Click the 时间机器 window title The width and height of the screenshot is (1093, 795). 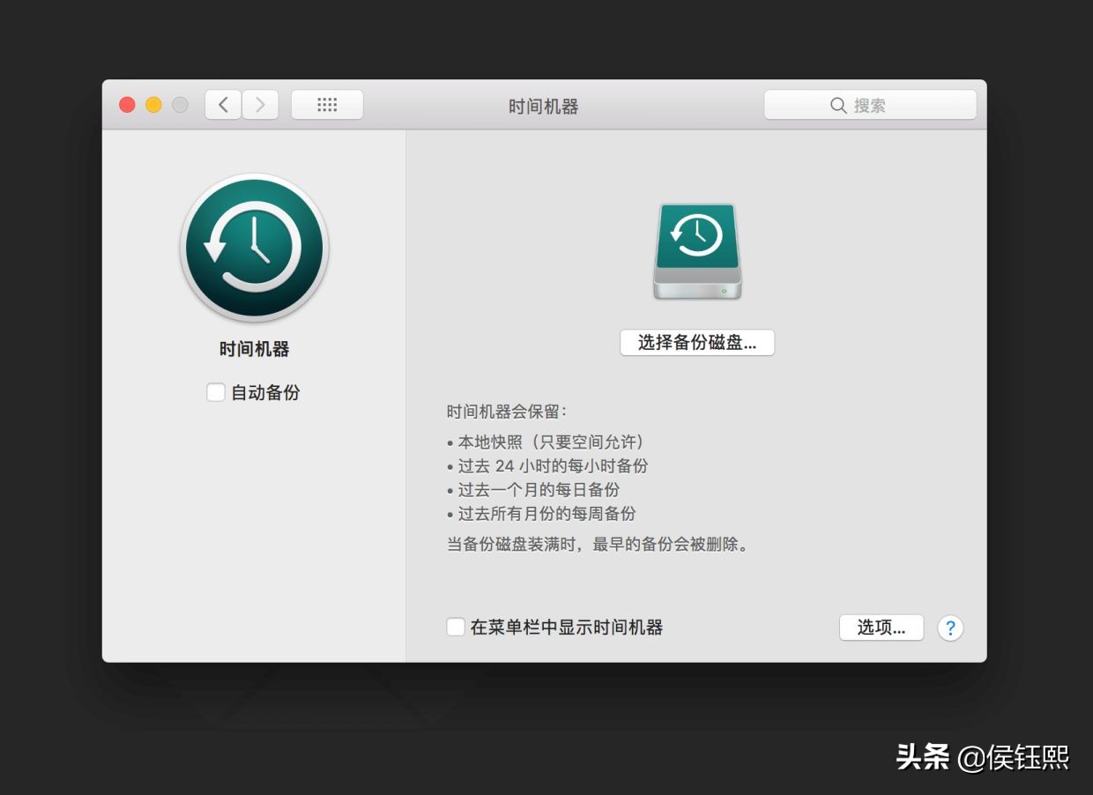click(541, 105)
